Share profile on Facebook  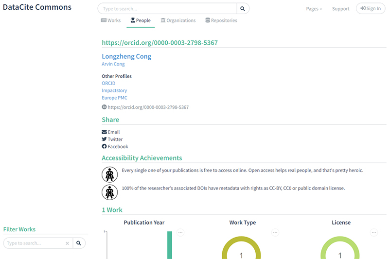115,147
